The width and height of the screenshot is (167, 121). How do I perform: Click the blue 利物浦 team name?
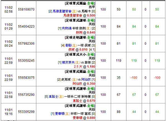tap(67, 28)
